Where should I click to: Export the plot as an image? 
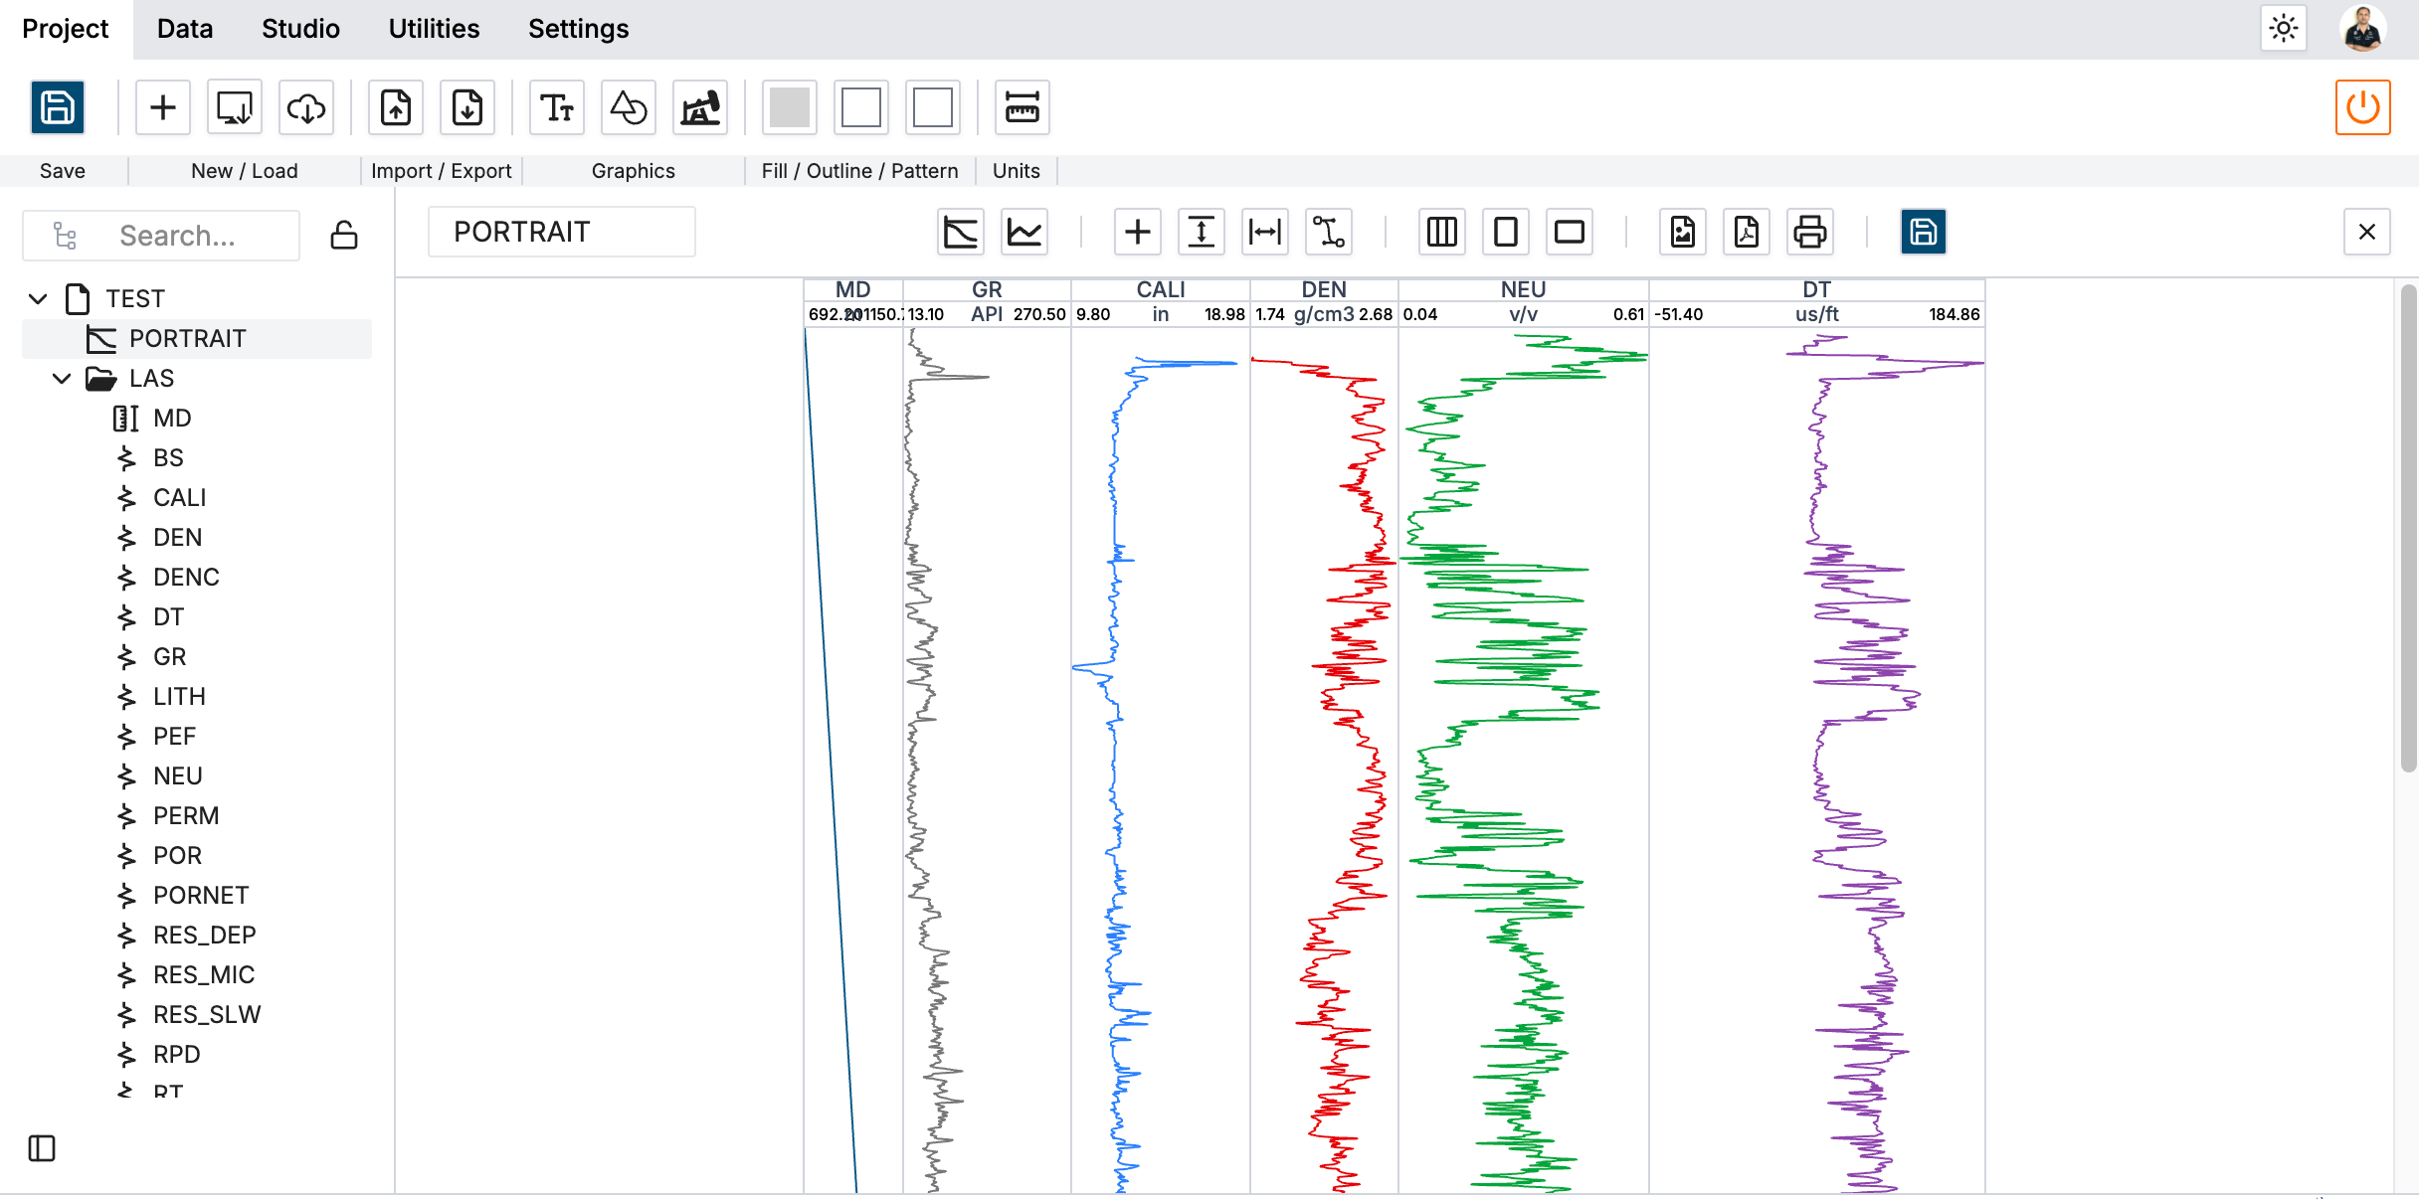(1682, 232)
